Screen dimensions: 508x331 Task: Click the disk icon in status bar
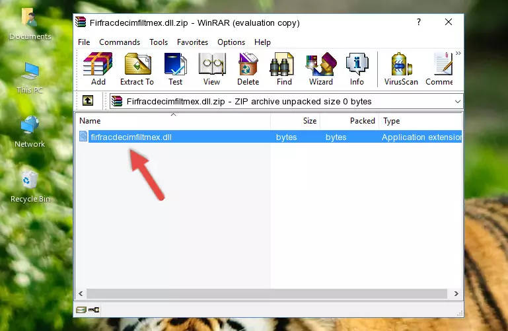point(81,310)
